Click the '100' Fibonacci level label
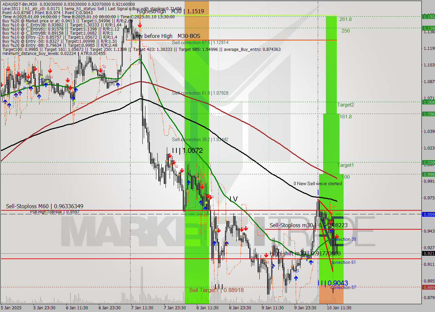The height and width of the screenshot is (312, 435). (x=346, y=177)
